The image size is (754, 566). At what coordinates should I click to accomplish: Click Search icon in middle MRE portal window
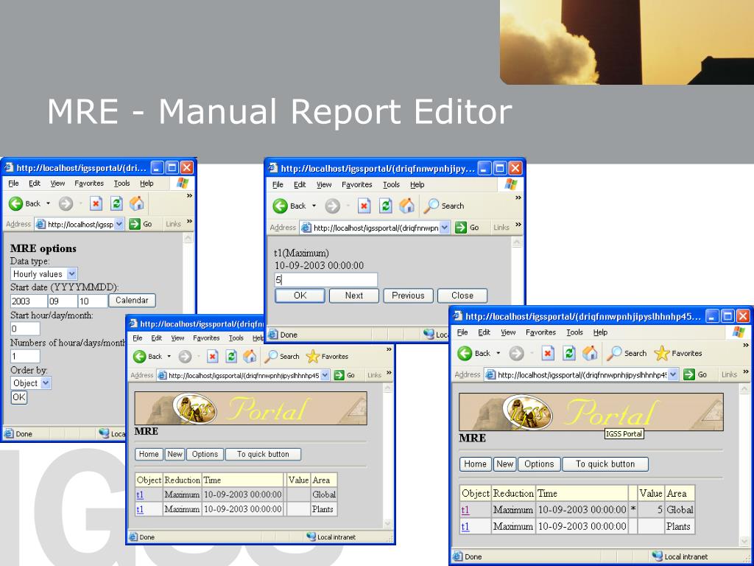pyautogui.click(x=271, y=356)
